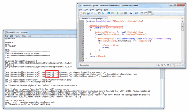
Task: Click the ISE script scrollbar down arrow
Action: pyautogui.click(x=183, y=60)
